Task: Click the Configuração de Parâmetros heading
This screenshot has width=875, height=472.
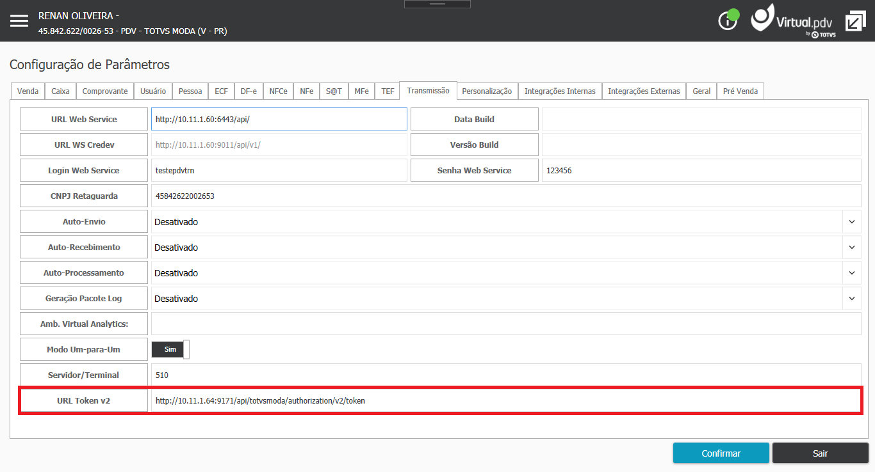Action: tap(90, 65)
